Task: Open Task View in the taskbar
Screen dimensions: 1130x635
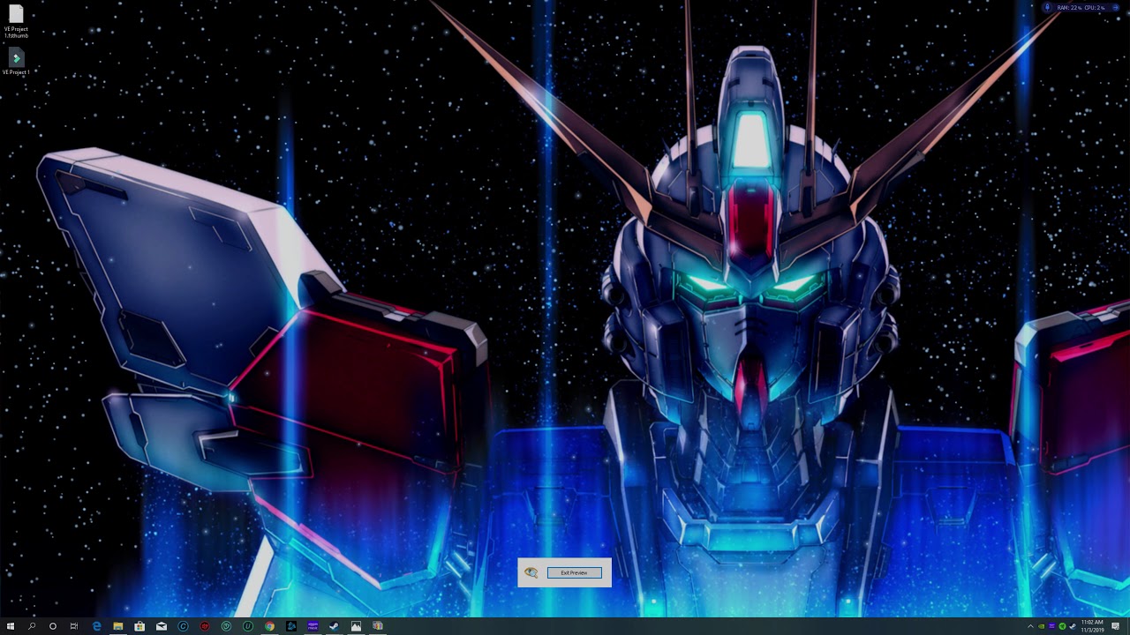Action: 74,626
